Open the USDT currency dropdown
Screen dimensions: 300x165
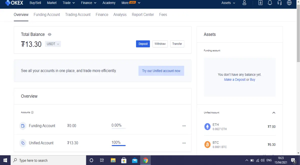tap(53, 44)
